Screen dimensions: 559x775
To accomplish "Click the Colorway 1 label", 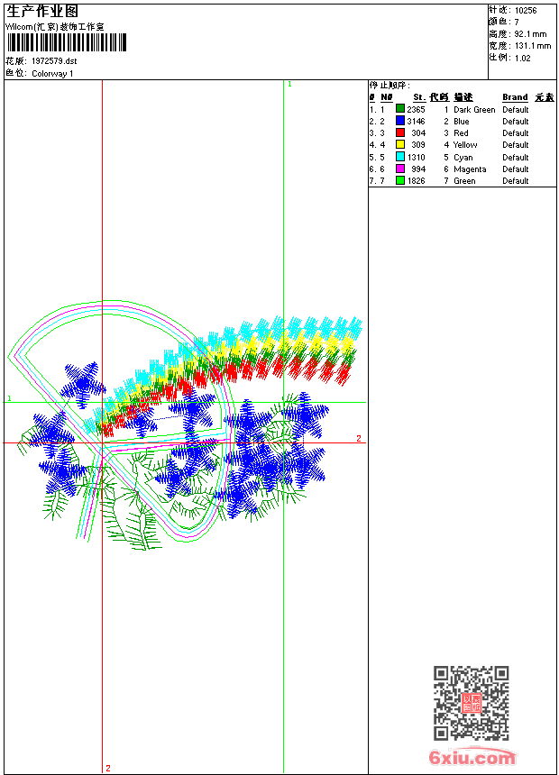I will 52,74.
